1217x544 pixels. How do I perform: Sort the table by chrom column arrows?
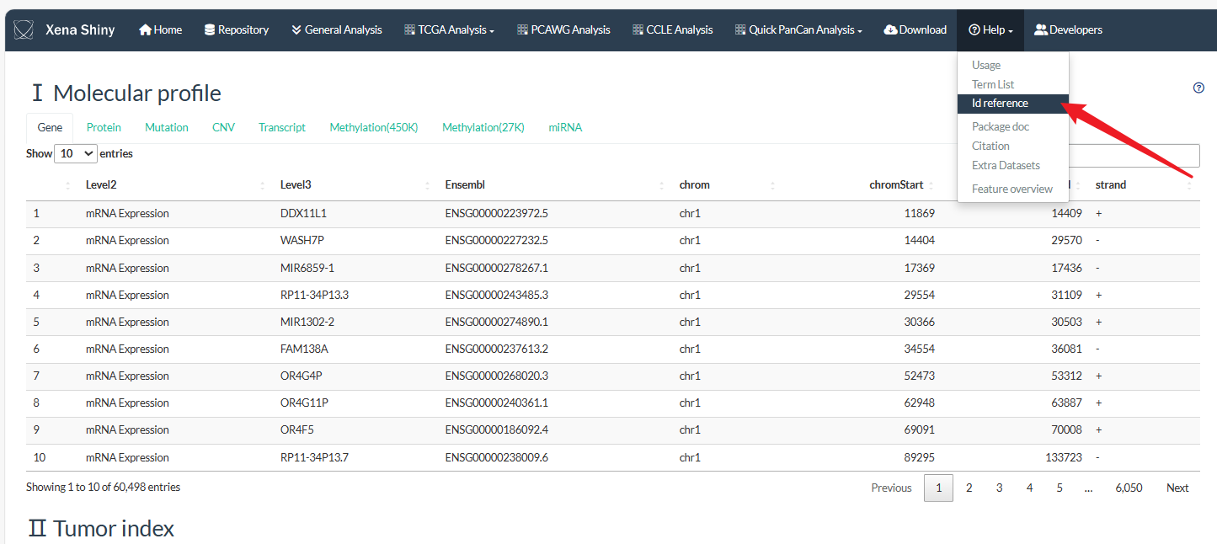click(772, 185)
